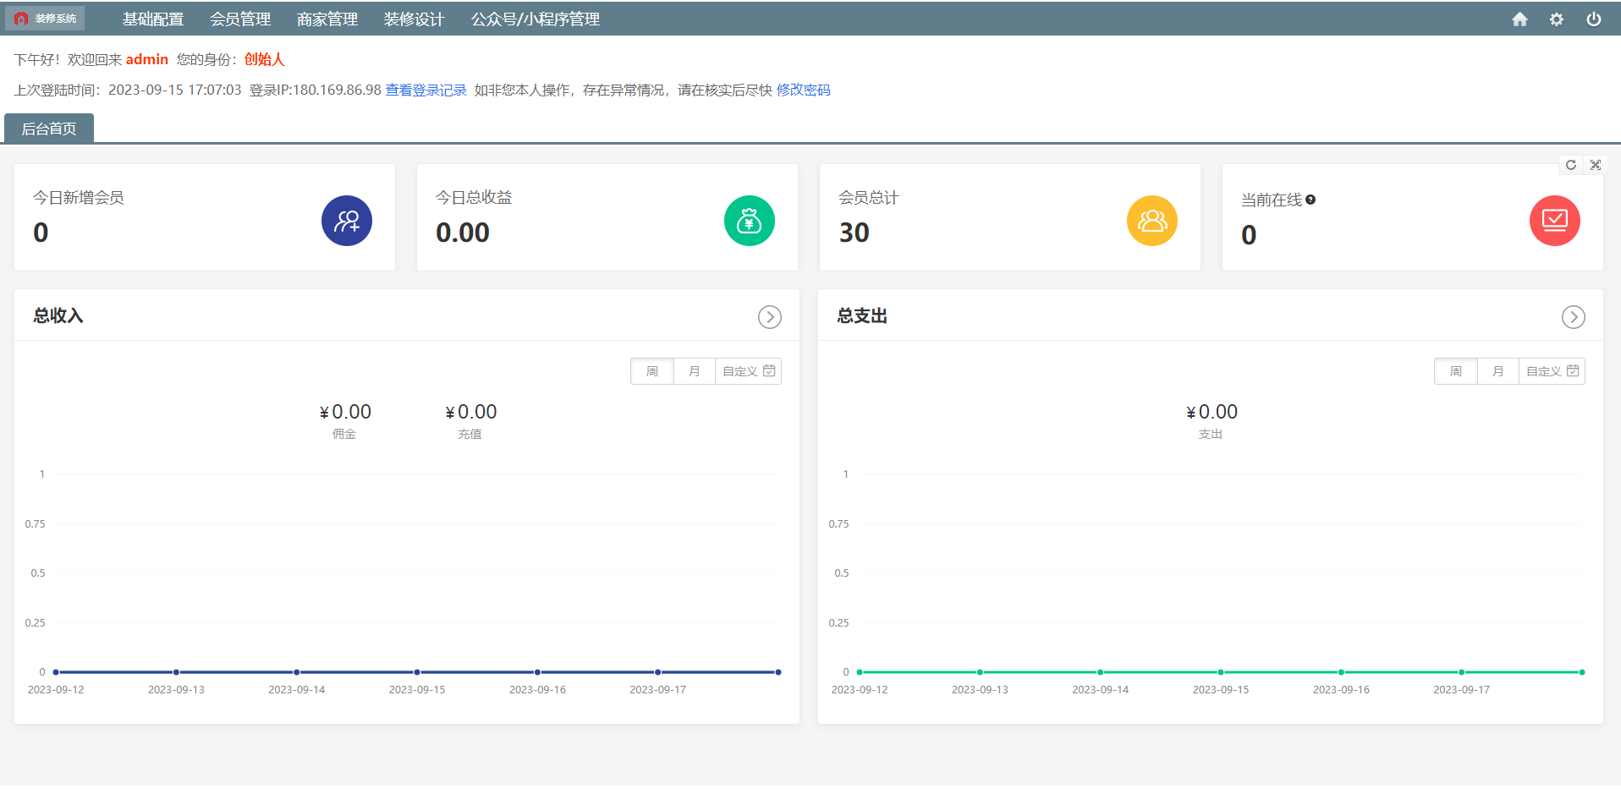Click 2023-09-13 data point in 总支出 chart
The image size is (1621, 794).
980,672
